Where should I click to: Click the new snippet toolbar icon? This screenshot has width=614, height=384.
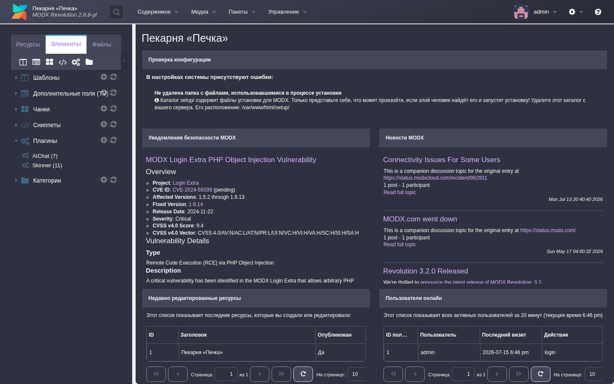click(x=62, y=62)
